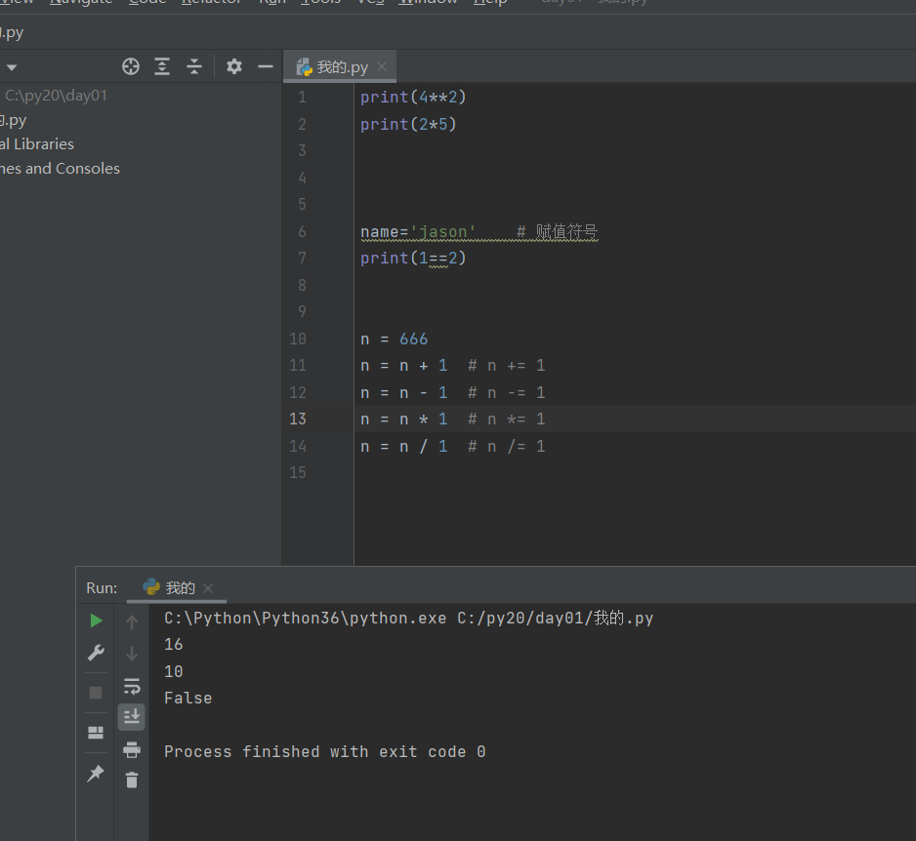Pin the Run tab
Screen dimensions: 916x841
point(96,774)
